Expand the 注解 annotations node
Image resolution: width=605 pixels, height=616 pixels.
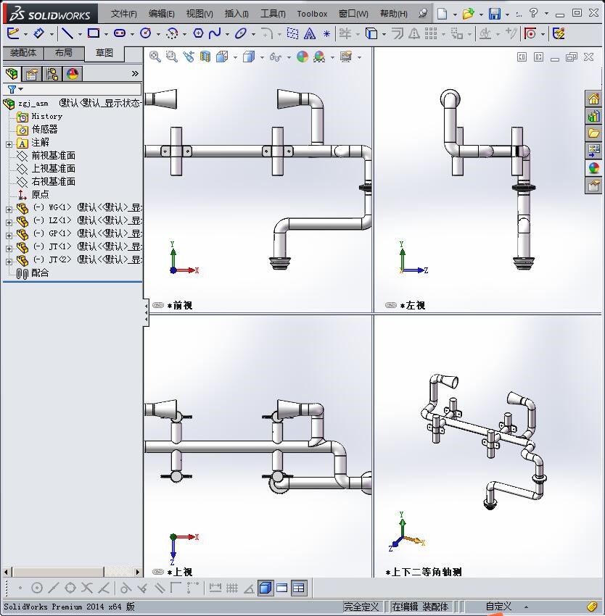click(9, 144)
